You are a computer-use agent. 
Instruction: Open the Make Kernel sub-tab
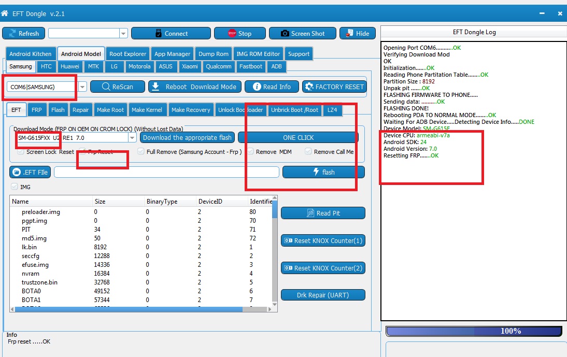[147, 110]
